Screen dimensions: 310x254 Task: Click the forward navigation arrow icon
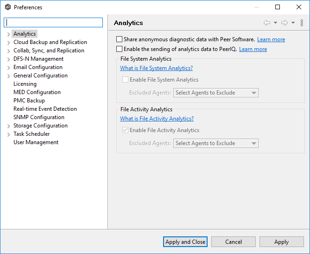pos(285,23)
